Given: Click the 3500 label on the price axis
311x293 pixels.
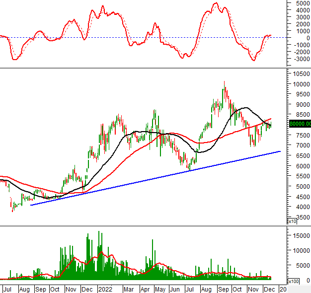Looking at the screenshot, I should coord(299,217).
